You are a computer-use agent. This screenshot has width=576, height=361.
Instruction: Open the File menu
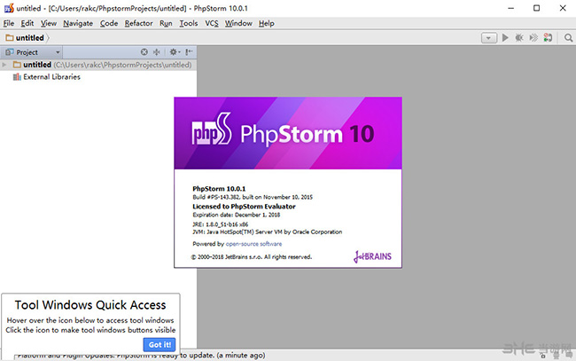pos(9,24)
